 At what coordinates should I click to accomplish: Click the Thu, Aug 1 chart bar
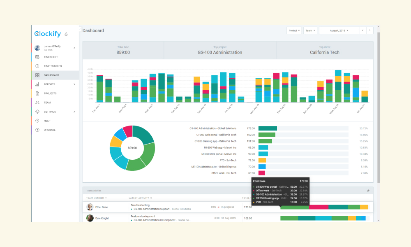pyautogui.click(x=99, y=89)
